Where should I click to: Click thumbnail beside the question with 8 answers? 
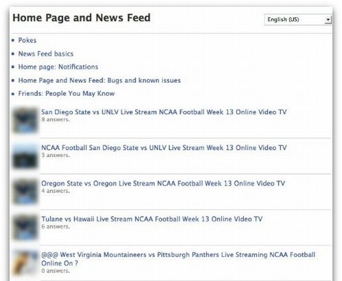(x=25, y=121)
